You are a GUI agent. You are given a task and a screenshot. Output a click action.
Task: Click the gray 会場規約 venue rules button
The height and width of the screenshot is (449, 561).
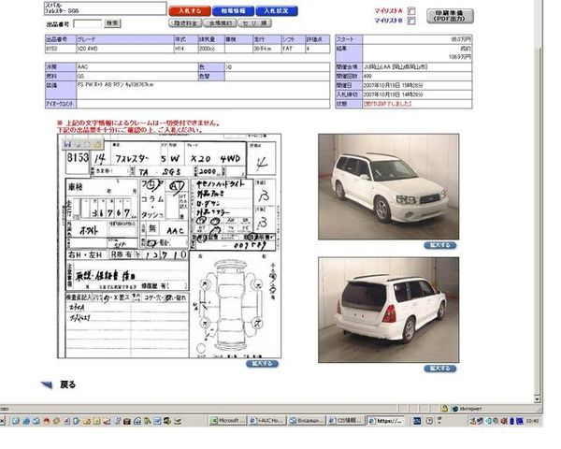(x=220, y=23)
